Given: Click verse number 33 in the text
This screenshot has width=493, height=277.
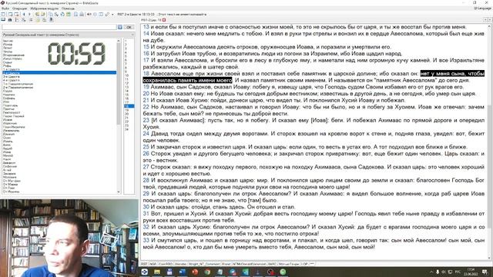Looking at the screenshot, I should click(146, 240).
